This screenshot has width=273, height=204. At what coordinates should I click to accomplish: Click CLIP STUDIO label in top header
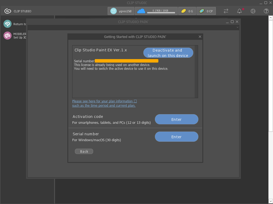click(x=22, y=11)
